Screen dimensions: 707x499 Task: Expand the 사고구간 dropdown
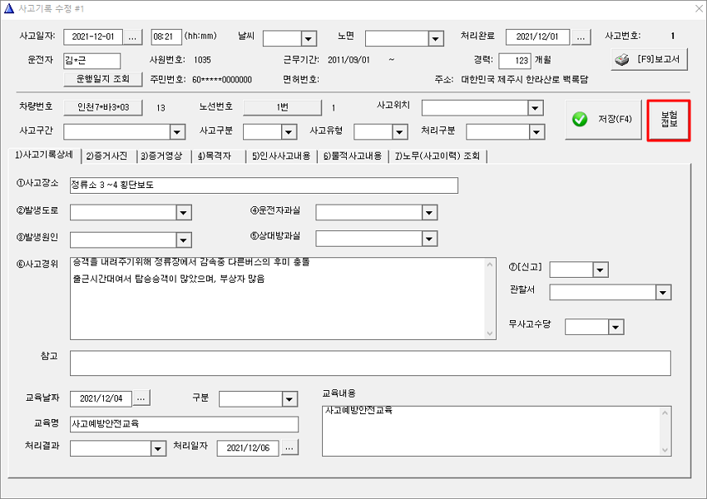176,132
